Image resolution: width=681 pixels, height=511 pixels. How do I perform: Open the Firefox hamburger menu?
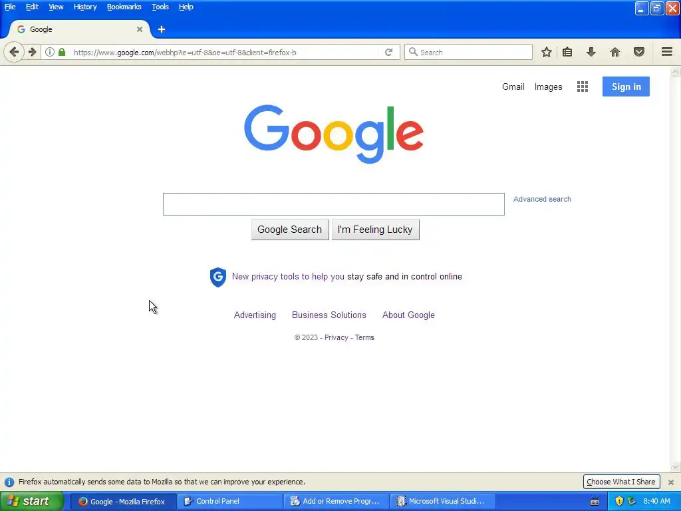tap(666, 52)
